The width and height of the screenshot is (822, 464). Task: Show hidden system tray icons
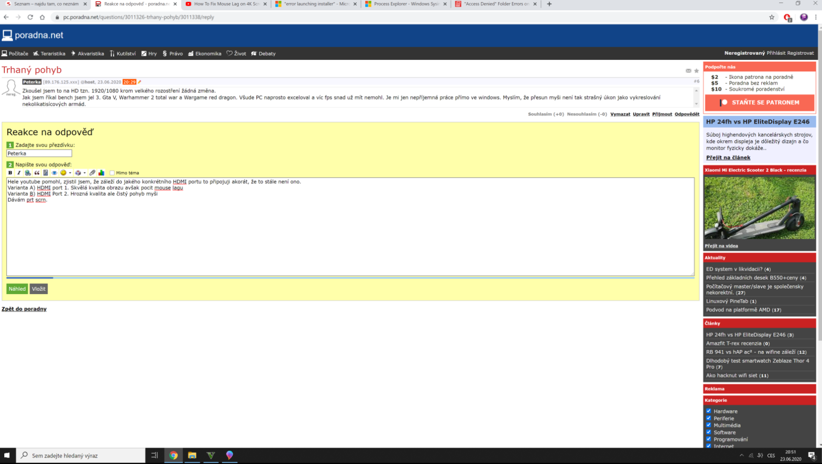coord(742,456)
